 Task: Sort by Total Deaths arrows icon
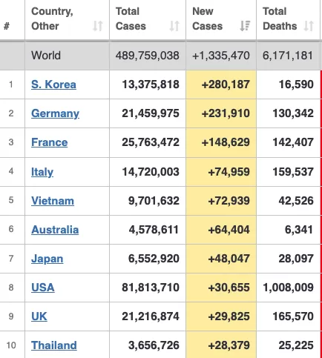309,26
